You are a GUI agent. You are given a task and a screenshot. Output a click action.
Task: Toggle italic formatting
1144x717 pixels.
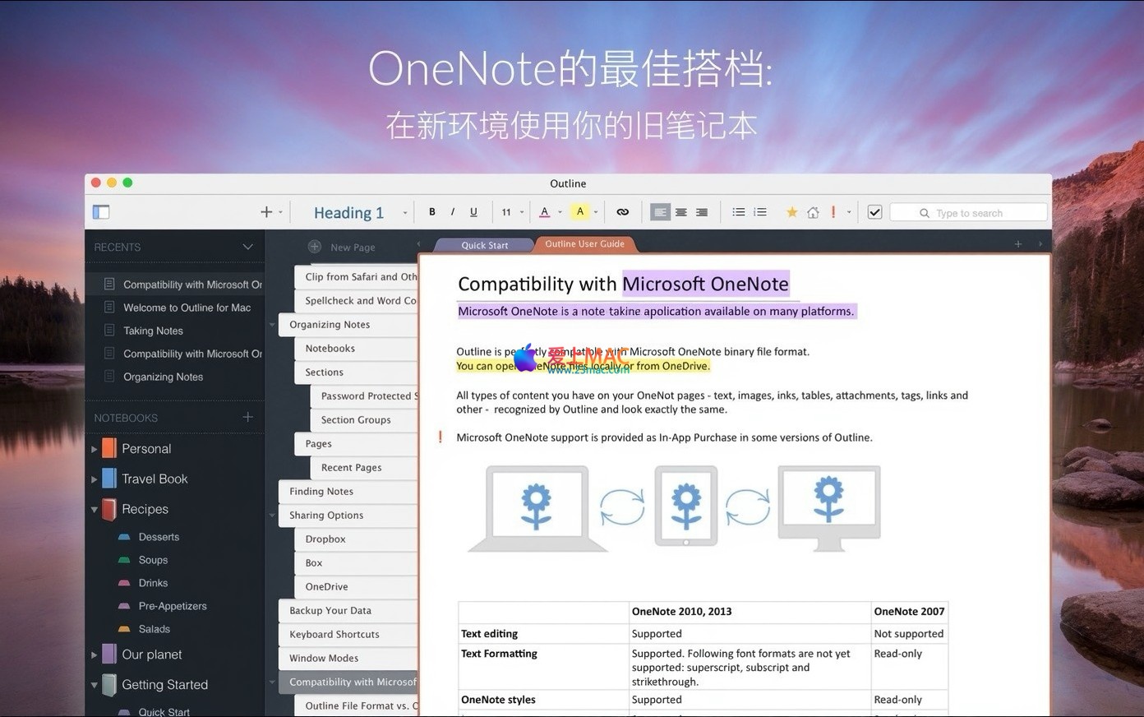click(453, 212)
